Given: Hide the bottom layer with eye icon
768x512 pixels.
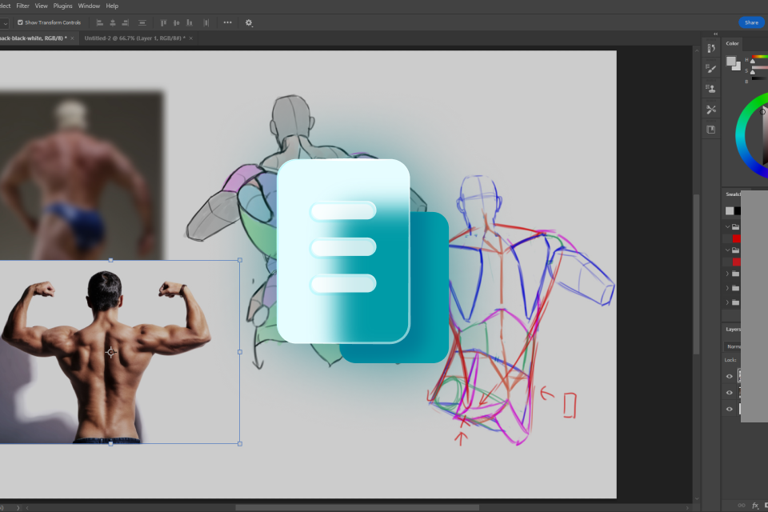Looking at the screenshot, I should (730, 409).
